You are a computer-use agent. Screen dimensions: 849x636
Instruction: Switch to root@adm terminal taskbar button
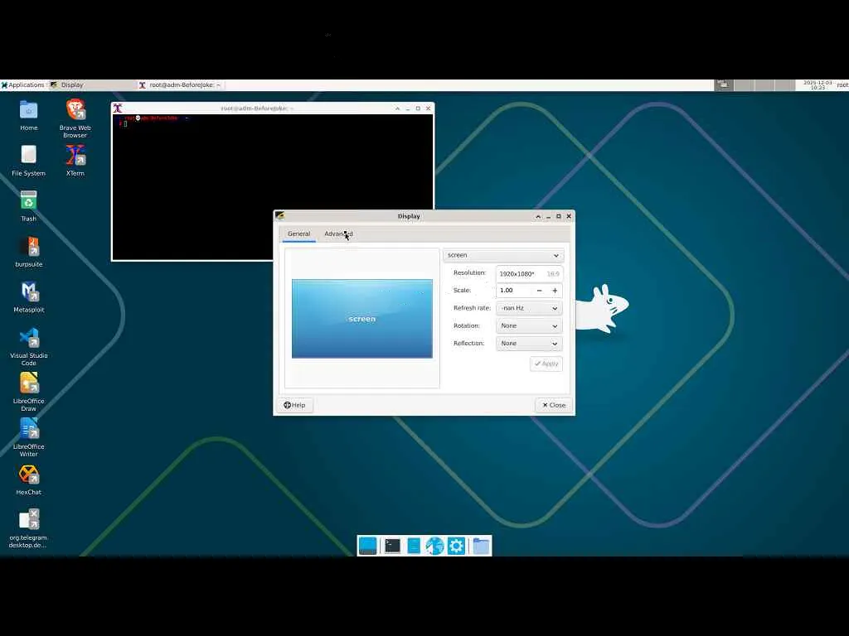click(x=180, y=85)
